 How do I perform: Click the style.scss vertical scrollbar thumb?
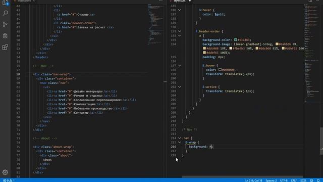click(321, 141)
